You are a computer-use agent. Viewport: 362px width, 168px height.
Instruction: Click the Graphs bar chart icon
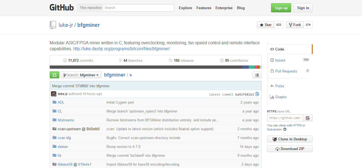272,97
